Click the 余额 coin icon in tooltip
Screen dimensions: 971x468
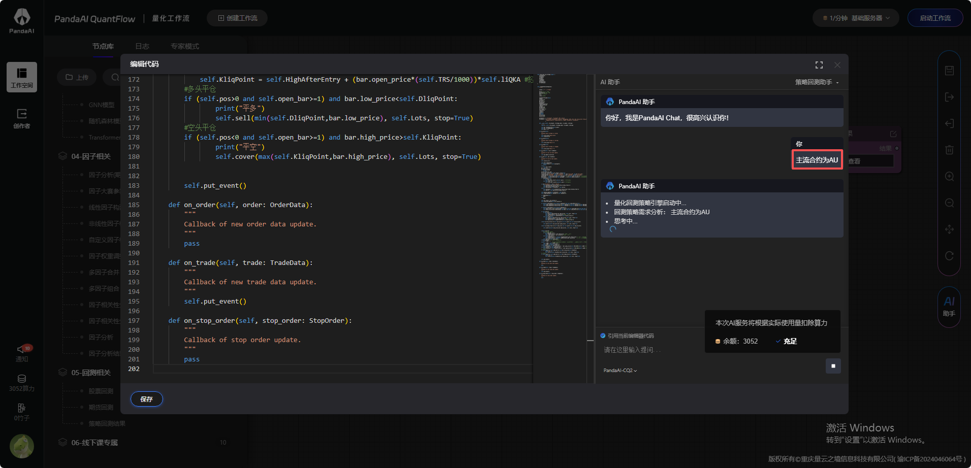718,342
